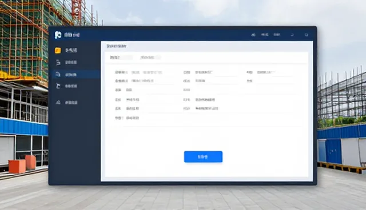Click the highlighted sidebar item's document-search icon
This screenshot has width=366, height=210.
tap(58, 74)
